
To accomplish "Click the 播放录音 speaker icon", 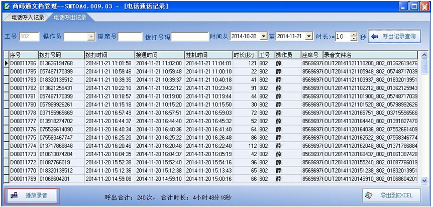I will [15, 195].
